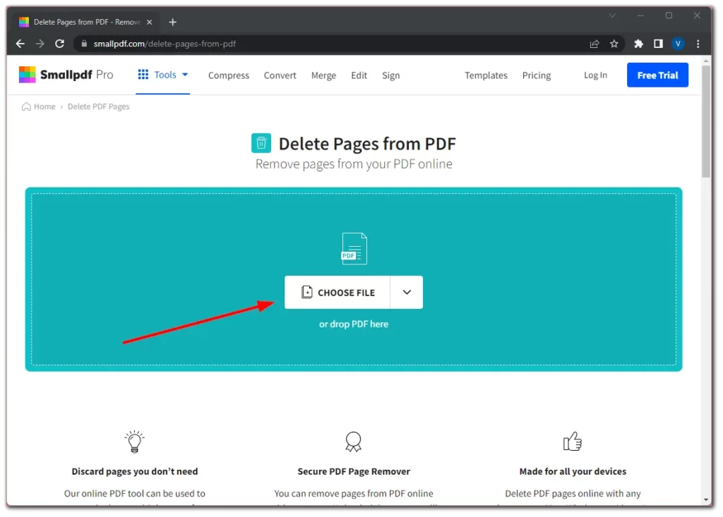The image size is (723, 517).
Task: Click the thumbs up icon
Action: [x=573, y=442]
